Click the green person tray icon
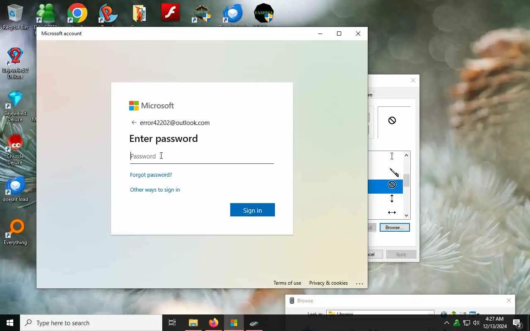The width and height of the screenshot is (530, 331). click(457, 323)
